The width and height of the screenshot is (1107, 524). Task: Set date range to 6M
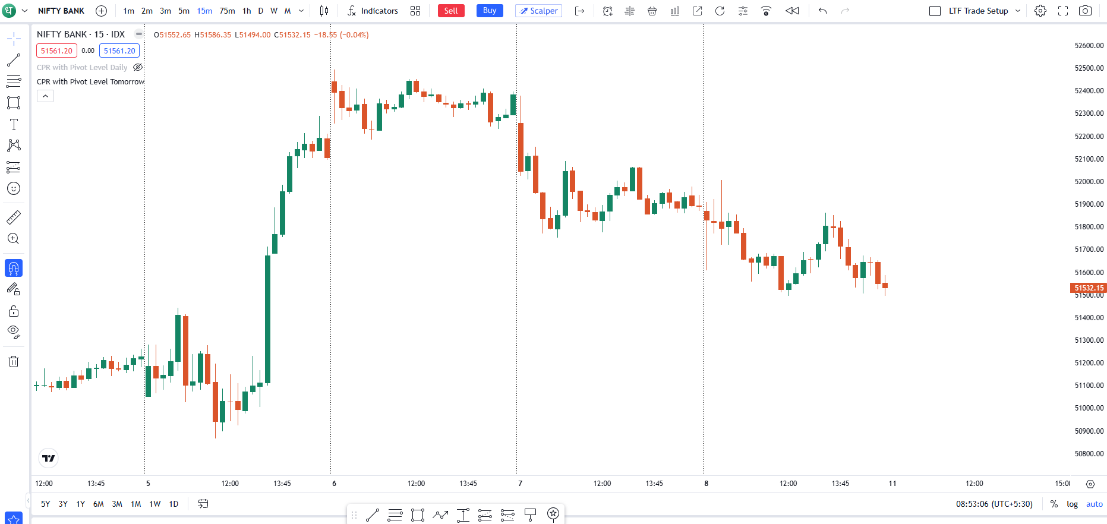[x=99, y=504]
